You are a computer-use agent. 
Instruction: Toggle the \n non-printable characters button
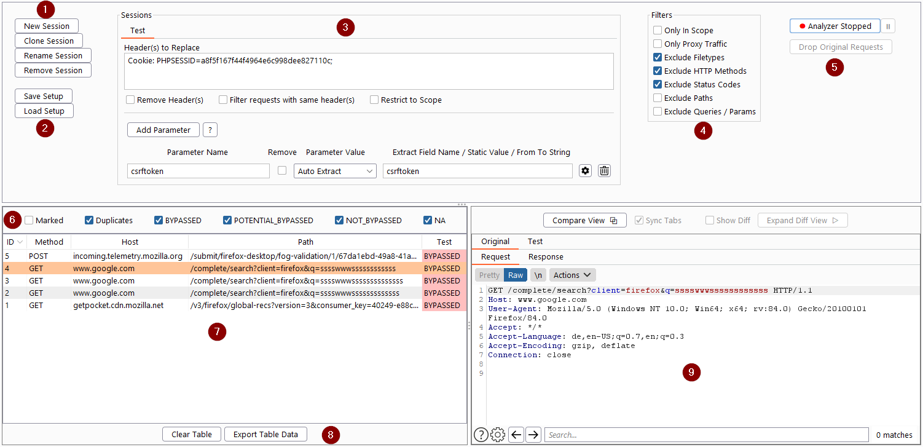[x=538, y=275]
